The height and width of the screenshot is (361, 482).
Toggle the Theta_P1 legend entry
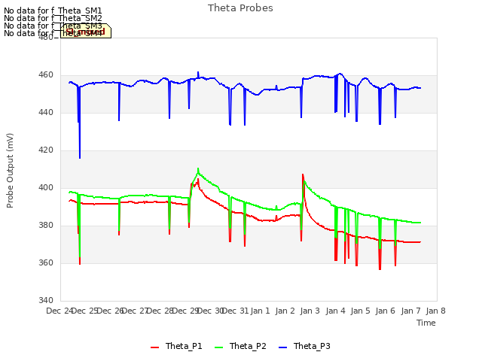[x=176, y=346]
